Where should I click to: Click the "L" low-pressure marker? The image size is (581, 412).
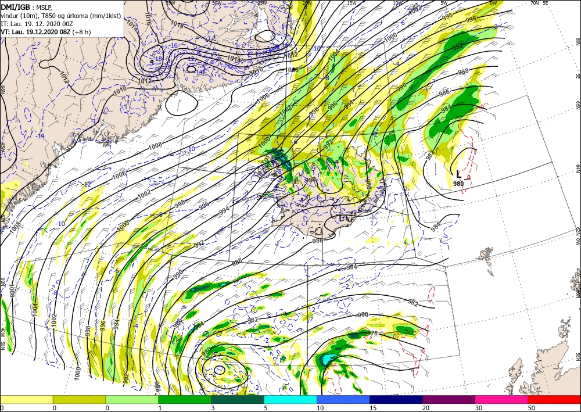[x=459, y=174]
